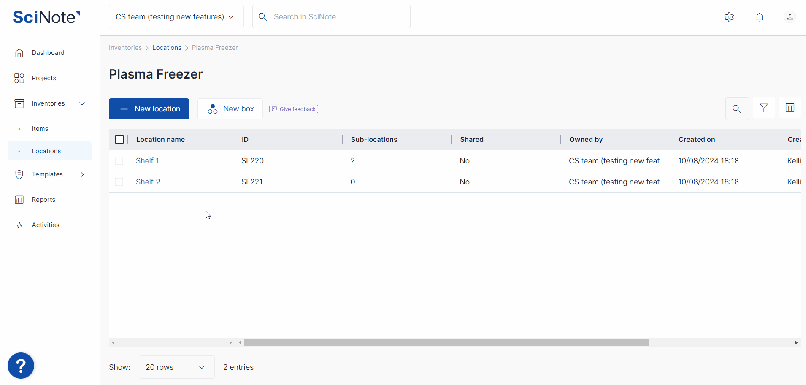Open the CS team switcher dropdown
The image size is (806, 385).
click(176, 17)
